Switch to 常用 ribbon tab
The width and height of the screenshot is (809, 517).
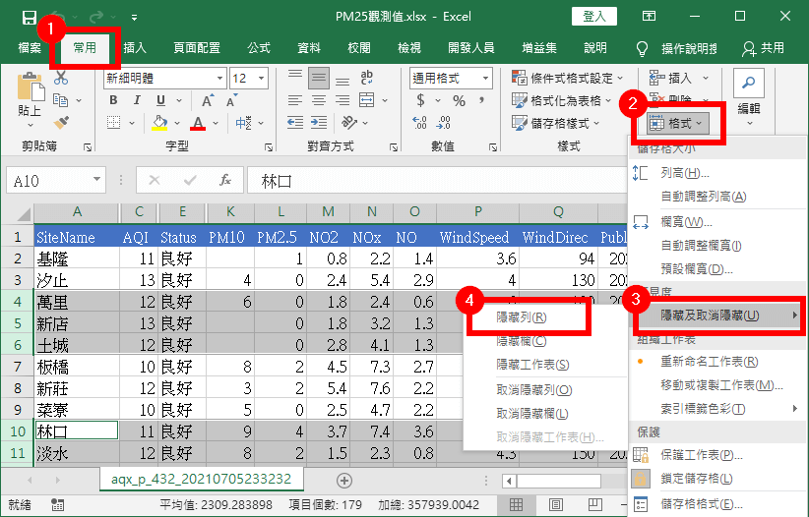[x=85, y=48]
